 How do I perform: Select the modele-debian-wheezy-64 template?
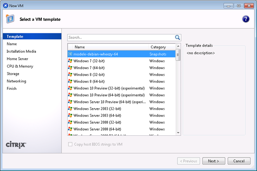[121, 54]
